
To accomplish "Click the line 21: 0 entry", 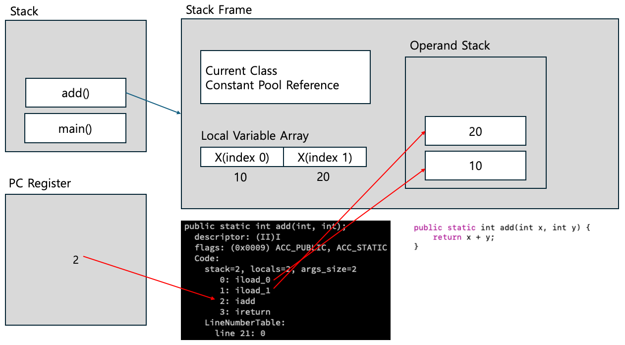I will [x=240, y=333].
